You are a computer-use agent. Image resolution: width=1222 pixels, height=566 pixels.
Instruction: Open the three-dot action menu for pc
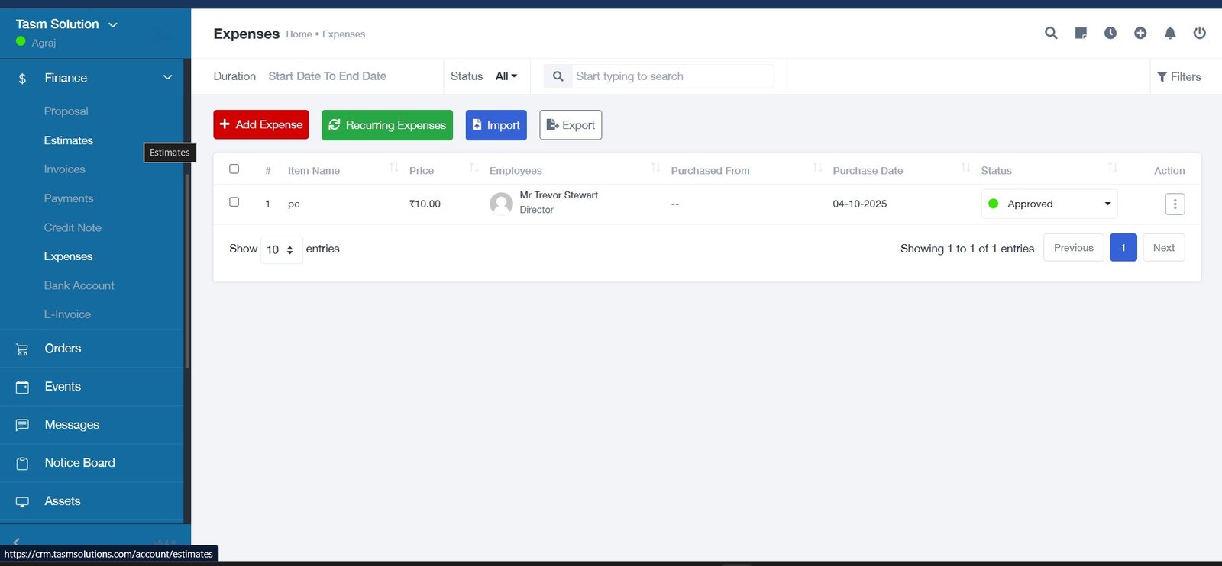tap(1175, 204)
